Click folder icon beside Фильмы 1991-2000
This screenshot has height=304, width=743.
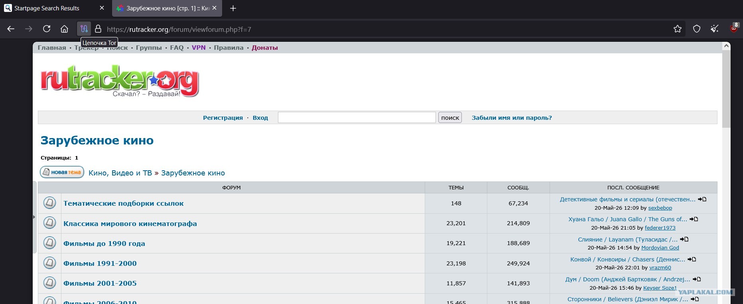click(49, 263)
